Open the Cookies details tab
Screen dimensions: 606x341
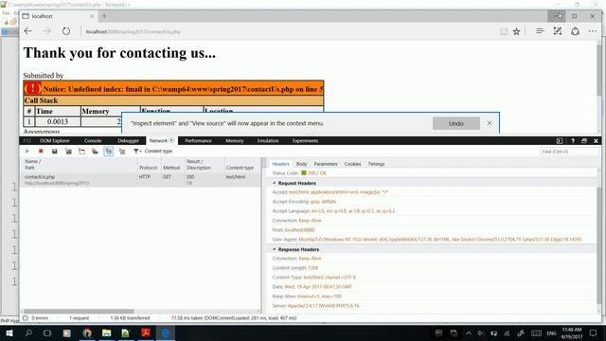click(352, 164)
